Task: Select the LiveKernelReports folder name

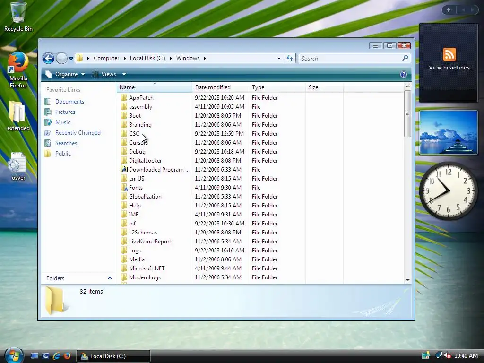Action: [151, 242]
